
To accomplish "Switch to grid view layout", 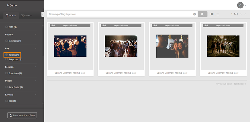I will coord(212,14).
